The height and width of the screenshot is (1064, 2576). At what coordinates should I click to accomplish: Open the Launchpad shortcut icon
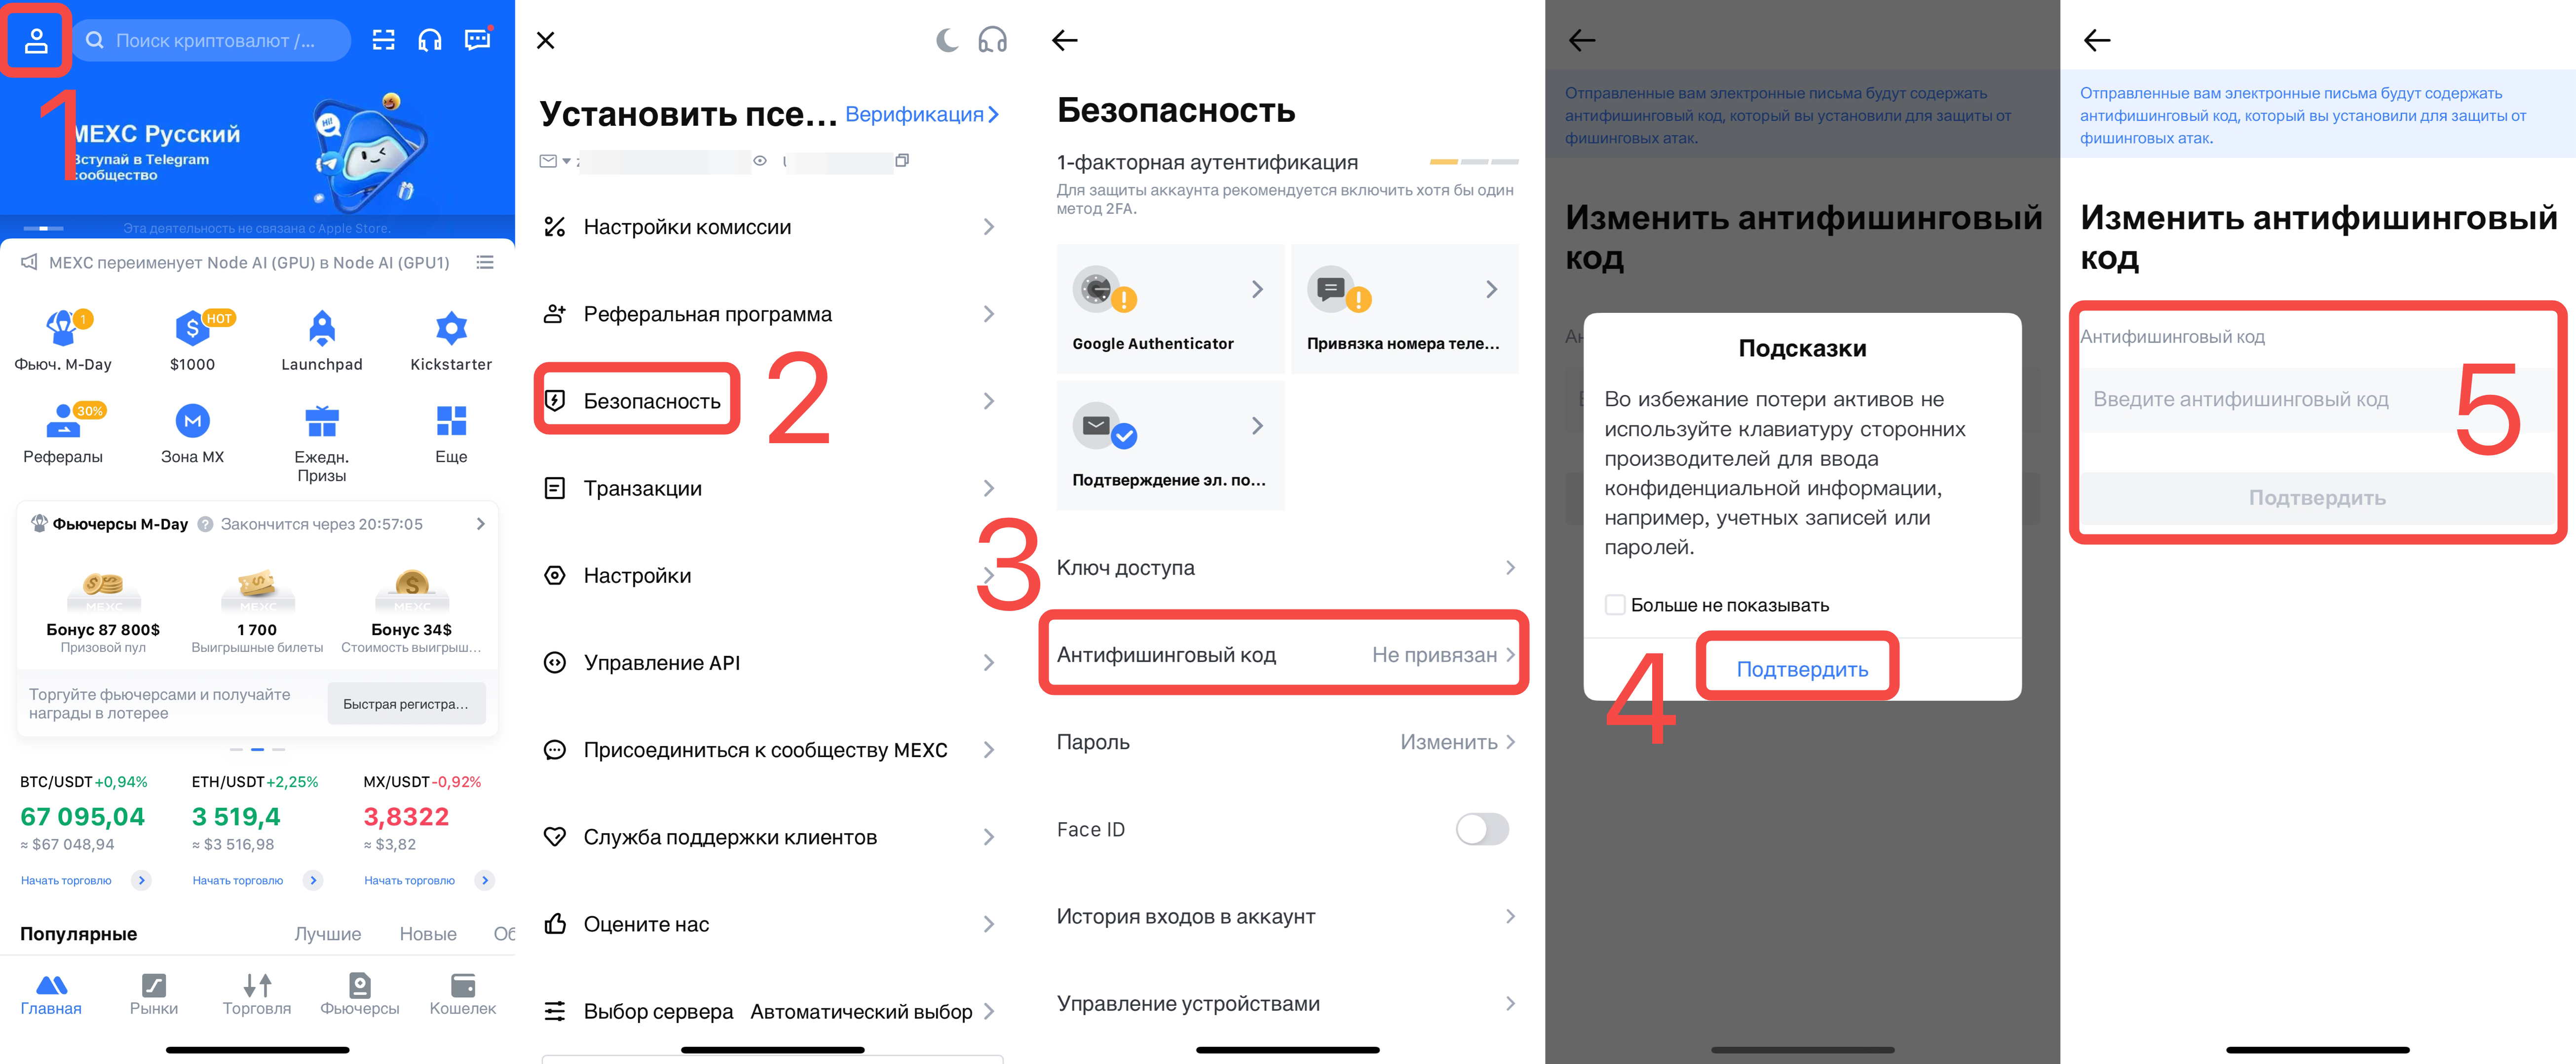(322, 328)
